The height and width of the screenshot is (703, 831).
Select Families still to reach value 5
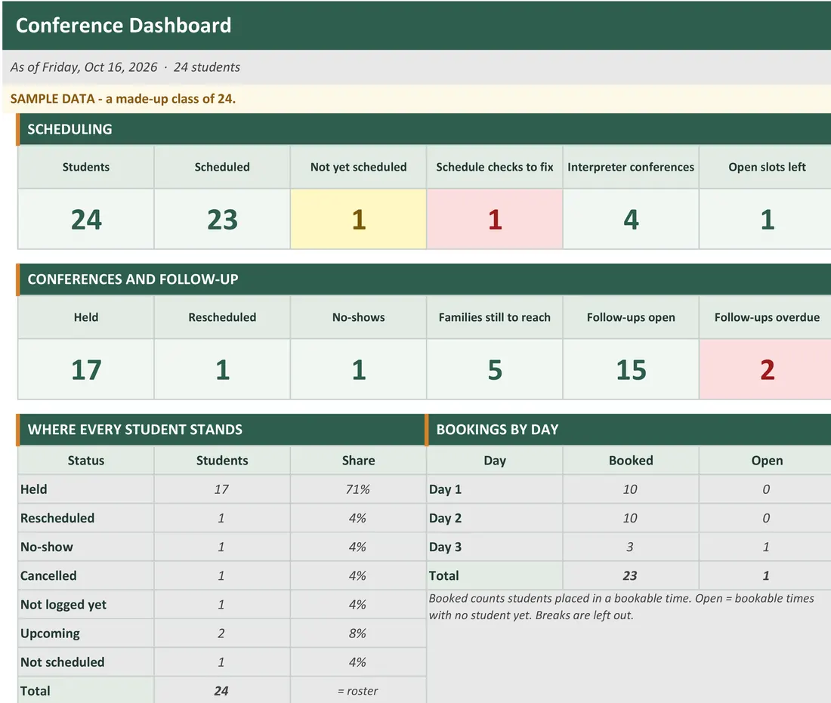(x=495, y=369)
